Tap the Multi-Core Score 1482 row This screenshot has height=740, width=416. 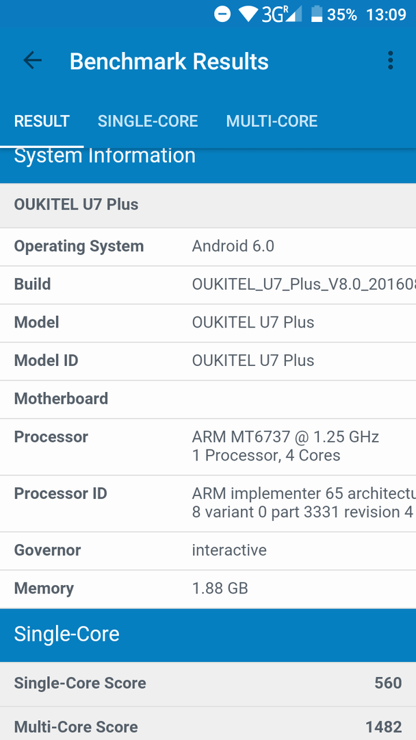208,724
